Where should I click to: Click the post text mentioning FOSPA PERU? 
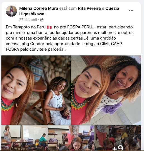(x=70, y=38)
